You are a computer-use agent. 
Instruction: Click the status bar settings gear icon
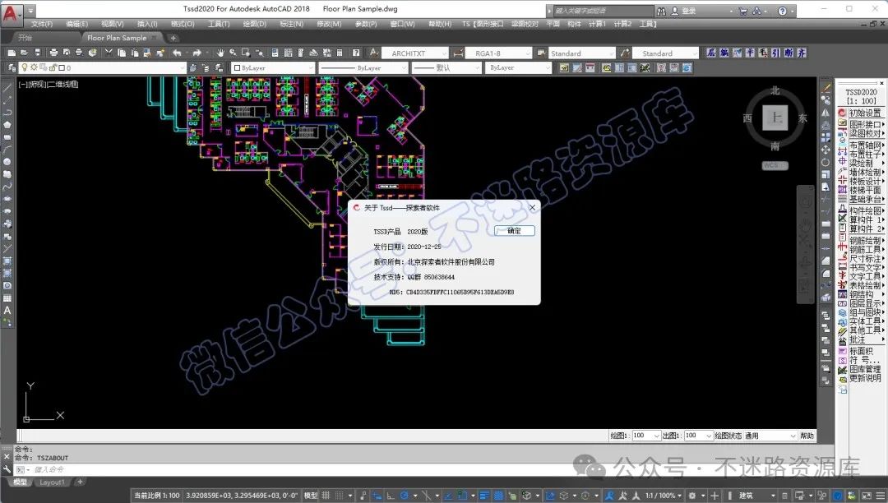[x=691, y=496]
